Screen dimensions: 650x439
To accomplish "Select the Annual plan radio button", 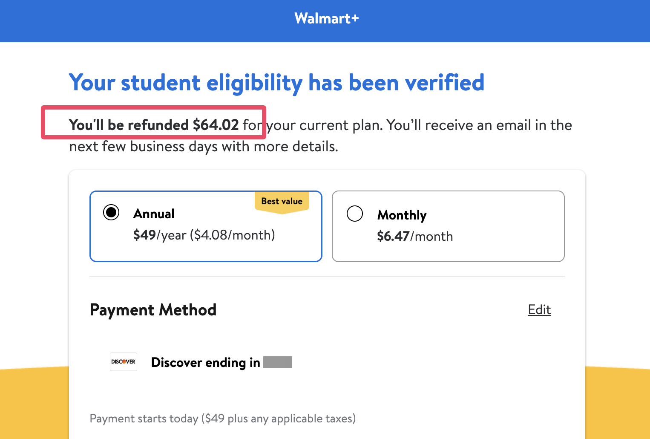I will (111, 212).
